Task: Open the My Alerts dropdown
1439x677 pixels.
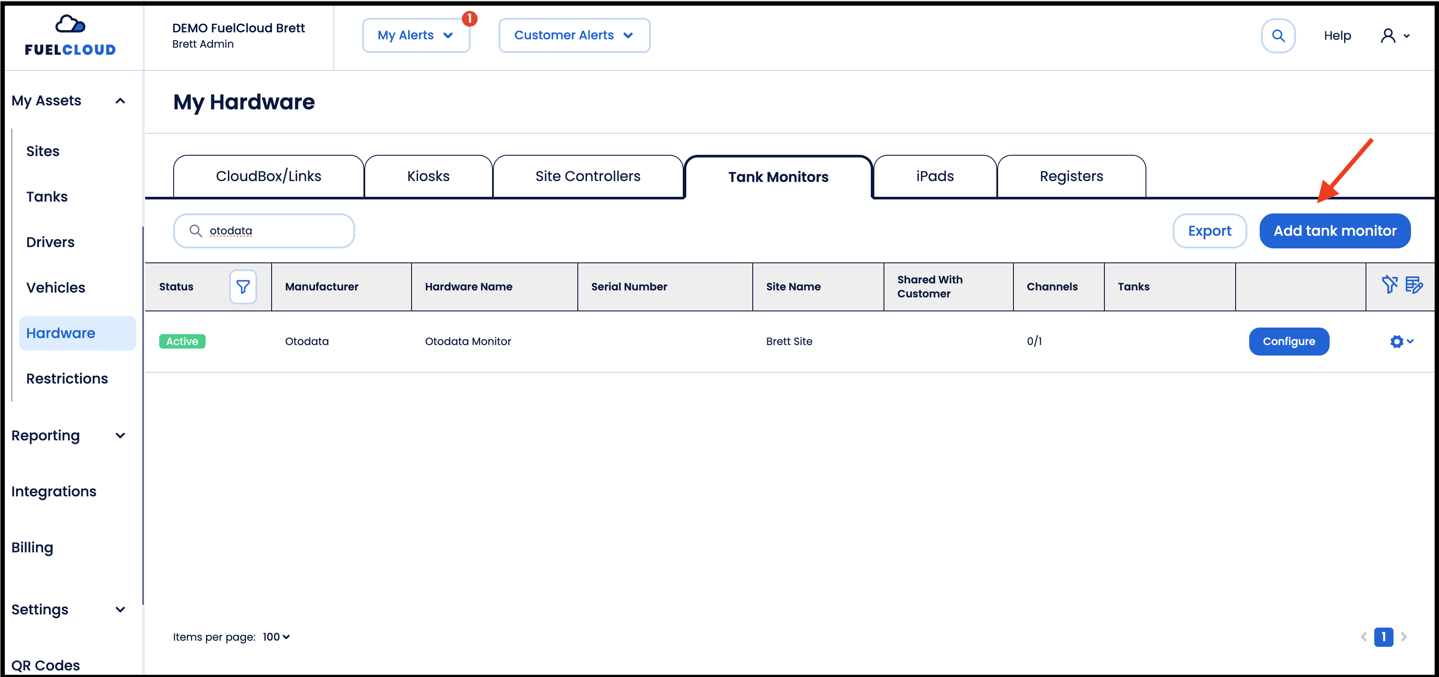Action: pos(416,35)
